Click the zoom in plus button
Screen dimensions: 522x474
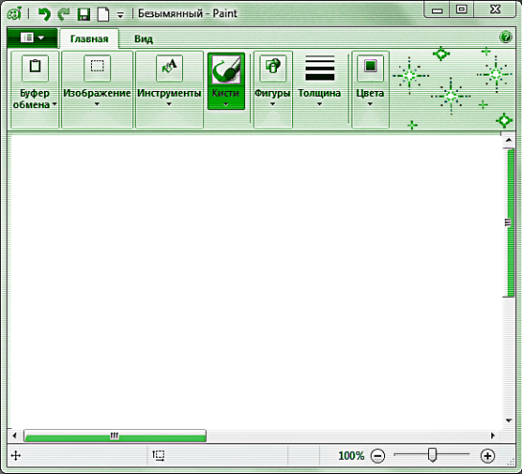coord(488,456)
